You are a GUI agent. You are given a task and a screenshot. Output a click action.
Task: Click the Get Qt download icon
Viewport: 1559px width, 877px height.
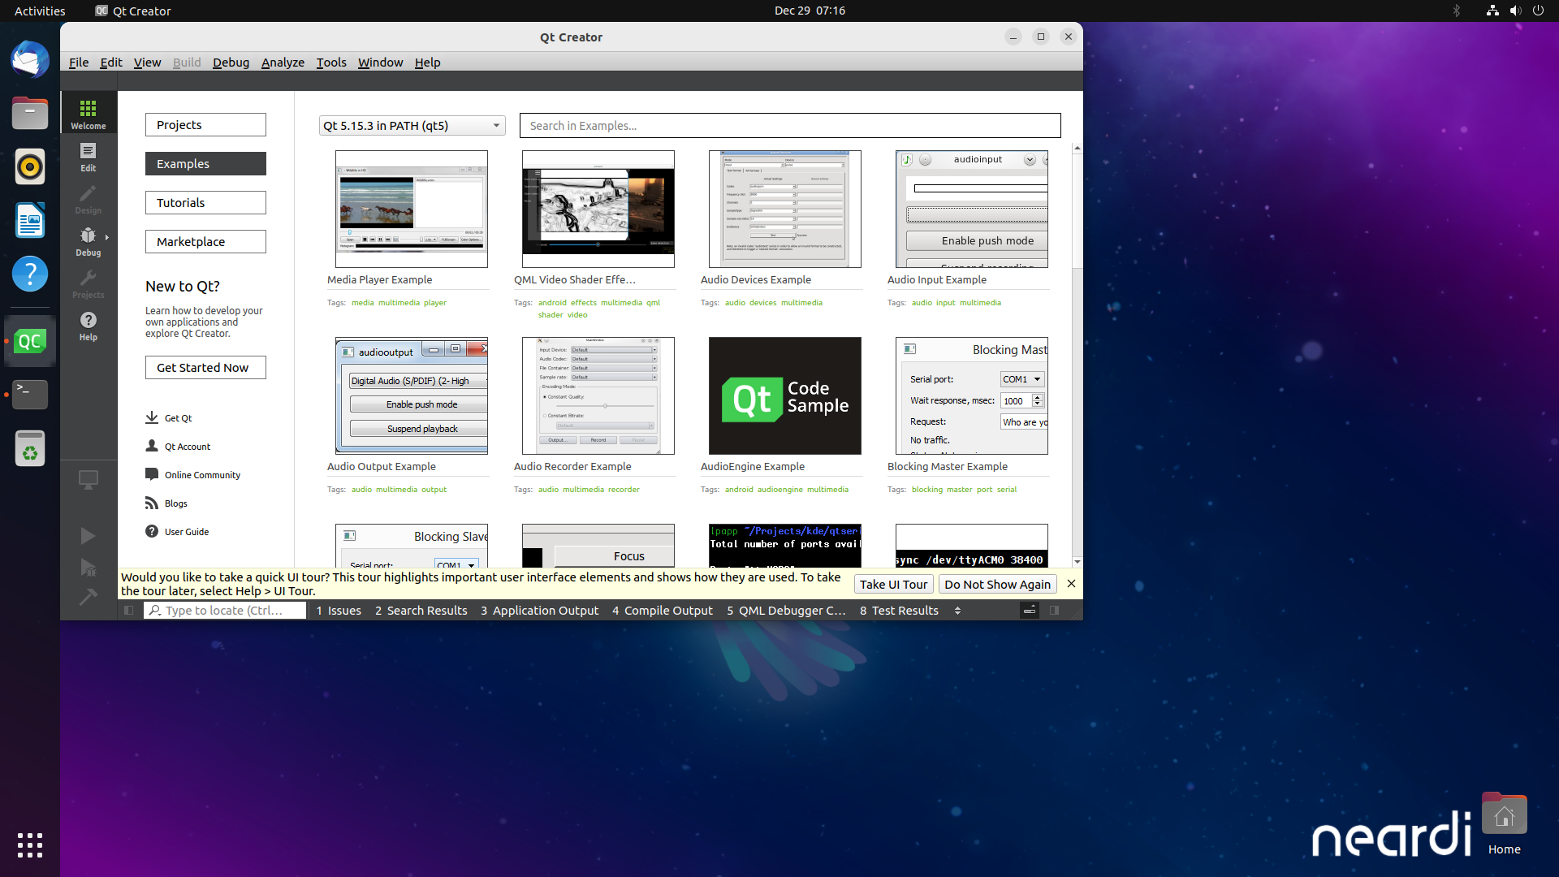point(152,417)
